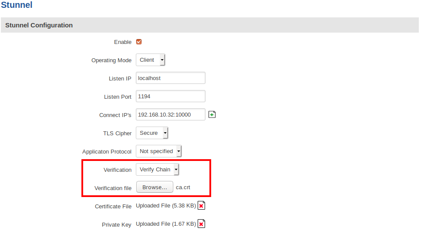
Task: Click the Enable label text
Action: click(x=122, y=42)
